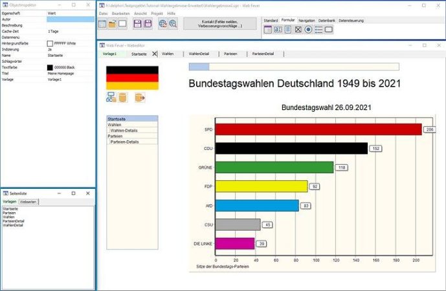Screen dimensions: 446x291
Task: Open the Webseiten tab in Seitenliste
Action: (x=28, y=202)
